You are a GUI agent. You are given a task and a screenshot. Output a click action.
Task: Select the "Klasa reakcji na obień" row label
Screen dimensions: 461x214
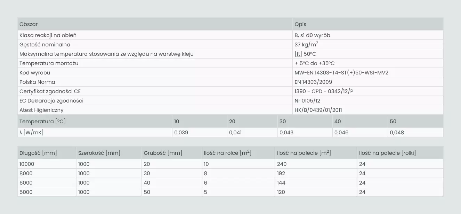(x=48, y=35)
